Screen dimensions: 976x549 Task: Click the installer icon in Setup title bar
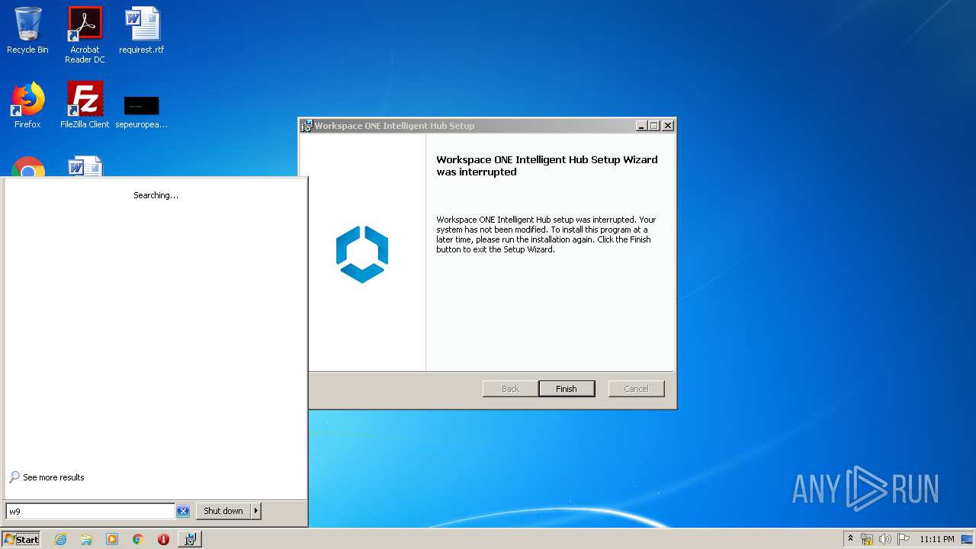[x=307, y=126]
